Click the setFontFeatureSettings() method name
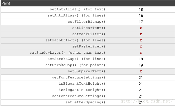 (x=79, y=96)
